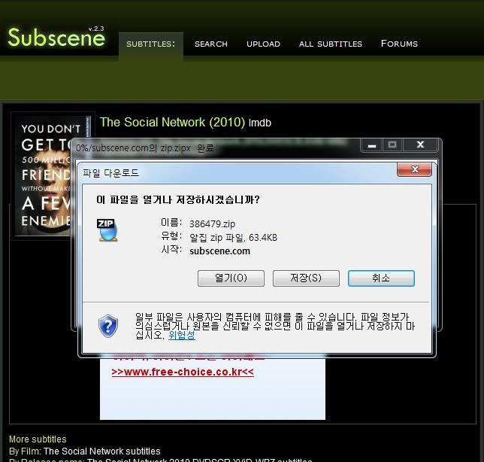Screen dimensions: 484x462
Task: Click the 열기(O) open button
Action: click(x=231, y=278)
